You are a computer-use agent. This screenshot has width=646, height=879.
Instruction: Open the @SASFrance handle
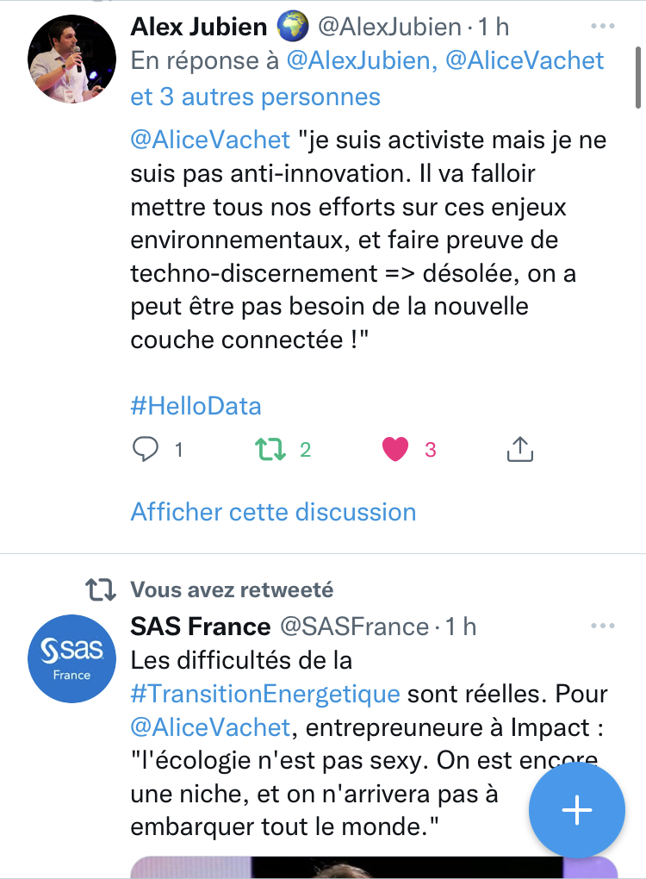click(x=355, y=627)
